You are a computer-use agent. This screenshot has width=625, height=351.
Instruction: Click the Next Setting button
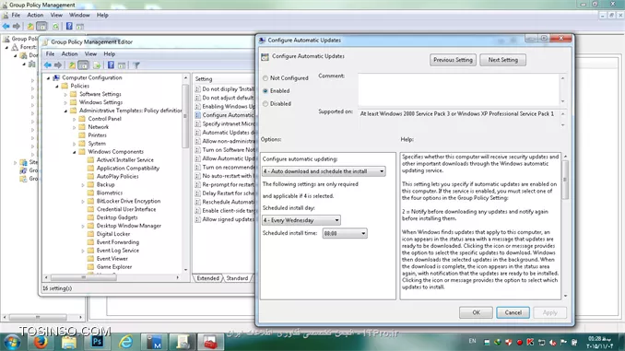pos(503,60)
